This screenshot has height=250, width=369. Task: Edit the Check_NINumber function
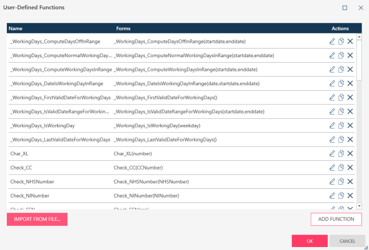[332, 196]
